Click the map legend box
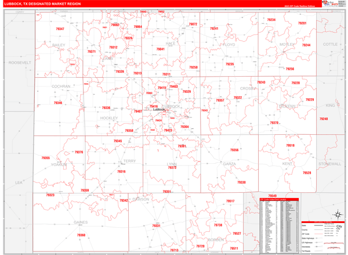The image size is (348, 255). [x=322, y=237]
